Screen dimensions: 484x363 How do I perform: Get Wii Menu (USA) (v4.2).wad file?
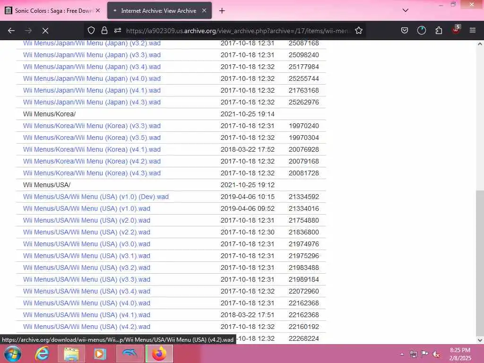tap(86, 327)
